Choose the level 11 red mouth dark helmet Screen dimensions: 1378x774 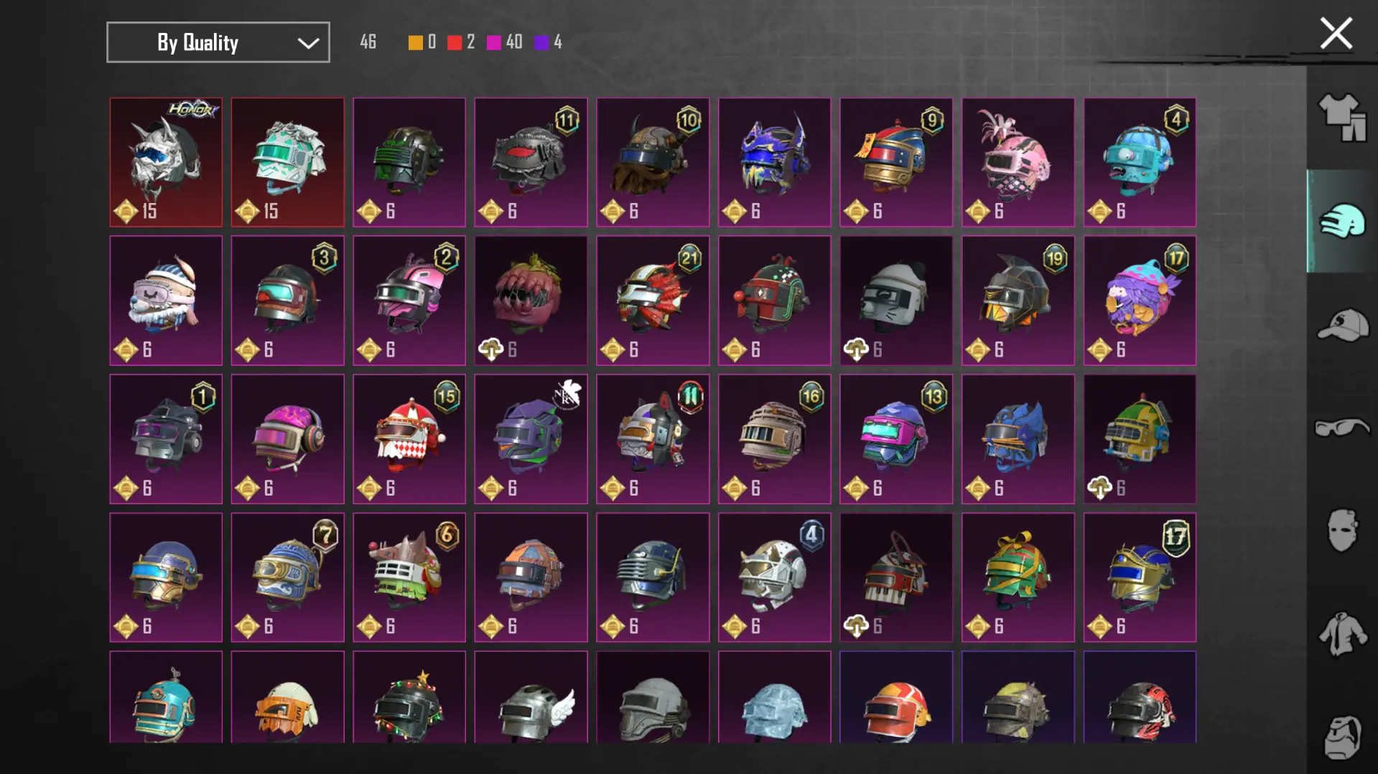coord(531,162)
